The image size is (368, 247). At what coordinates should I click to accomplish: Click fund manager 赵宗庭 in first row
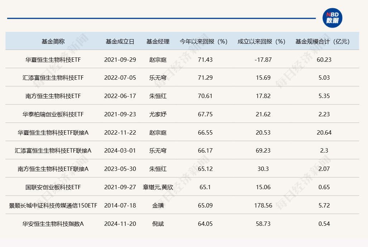click(158, 59)
